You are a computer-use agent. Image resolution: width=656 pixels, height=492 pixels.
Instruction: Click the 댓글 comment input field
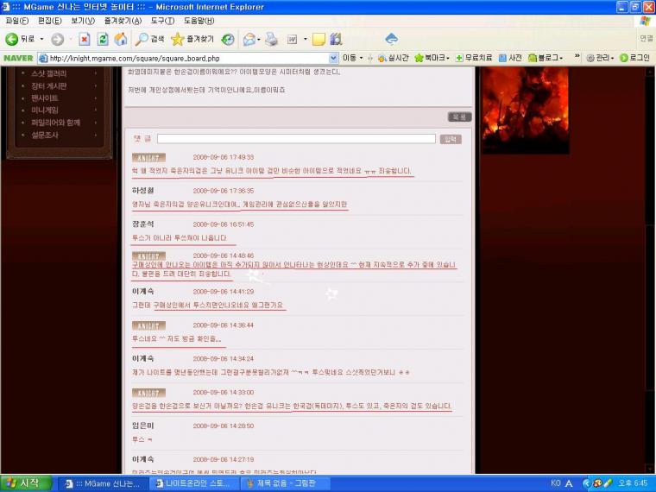296,139
